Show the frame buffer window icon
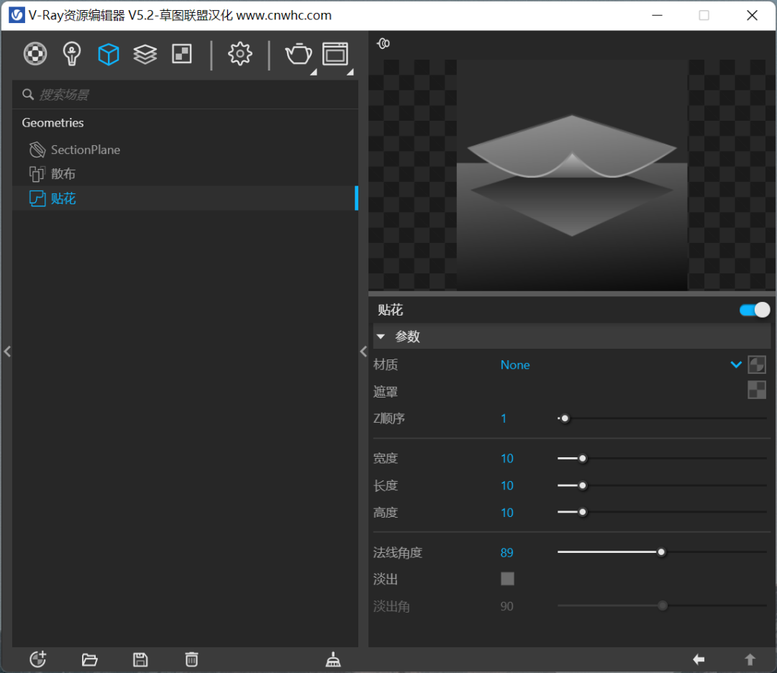 tap(335, 53)
